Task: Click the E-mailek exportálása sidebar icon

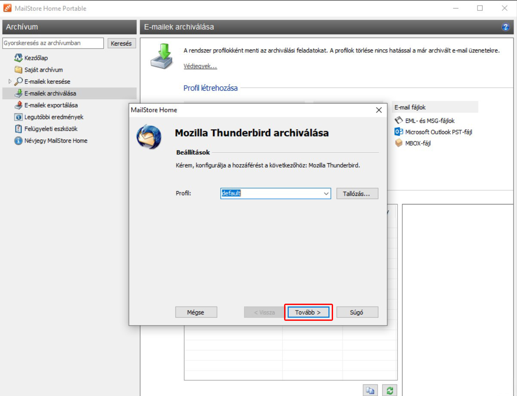Action: (x=18, y=105)
